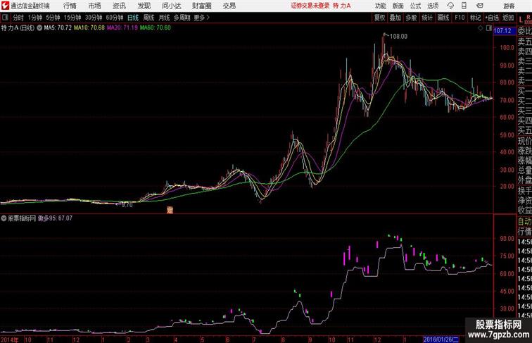
Task: Click the MA20: 71.19 label
Action: pos(122,28)
